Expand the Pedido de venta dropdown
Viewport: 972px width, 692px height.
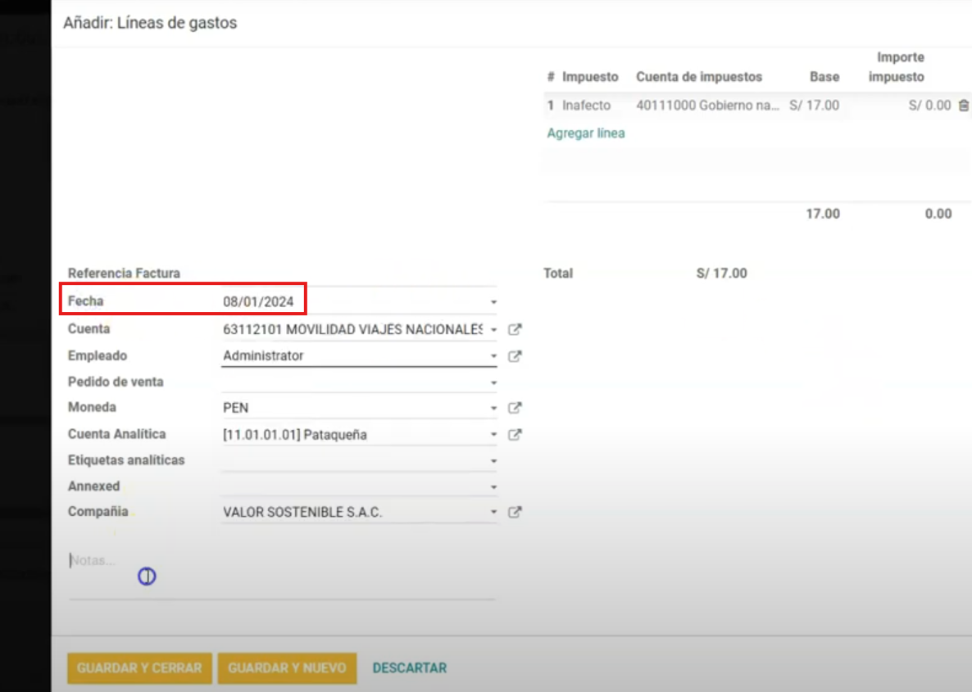493,382
